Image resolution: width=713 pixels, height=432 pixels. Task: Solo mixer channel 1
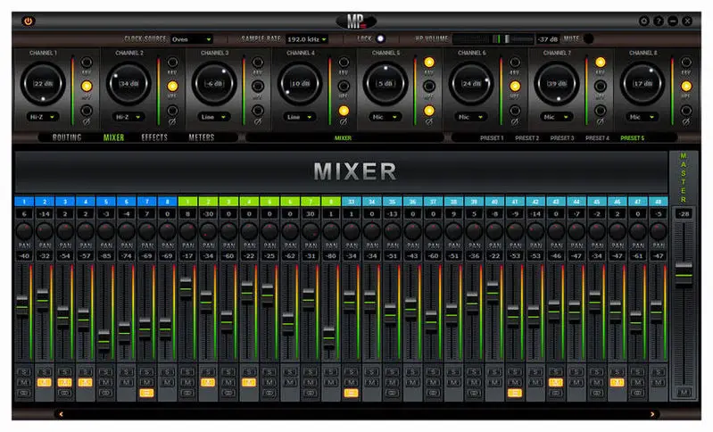[22, 371]
